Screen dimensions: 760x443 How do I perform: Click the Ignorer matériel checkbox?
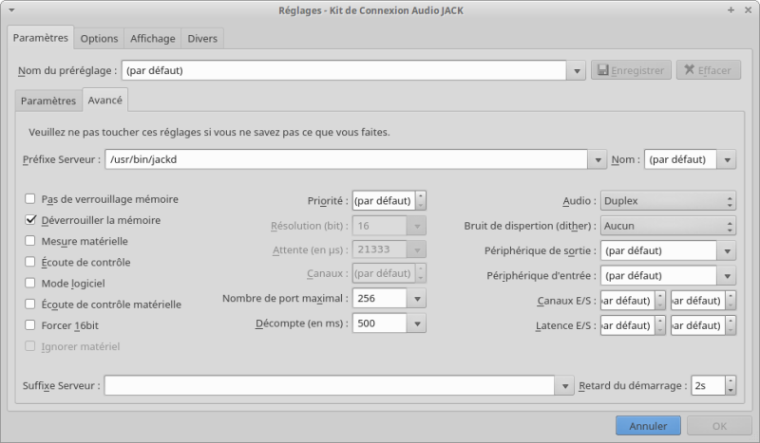coord(30,346)
